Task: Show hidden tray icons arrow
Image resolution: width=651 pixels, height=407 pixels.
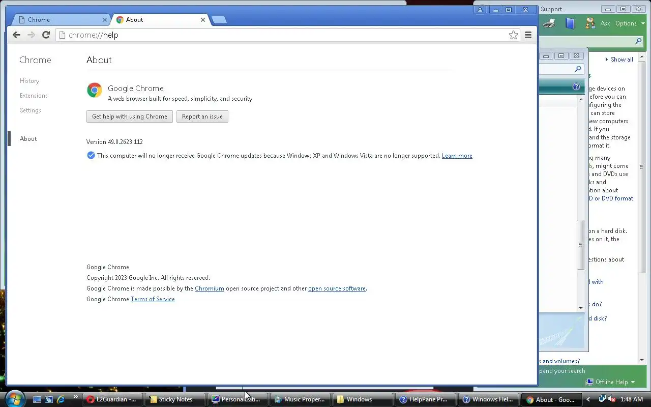Action: [588, 399]
